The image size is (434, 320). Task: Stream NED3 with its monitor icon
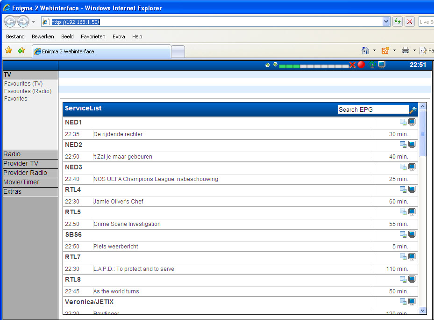click(412, 167)
